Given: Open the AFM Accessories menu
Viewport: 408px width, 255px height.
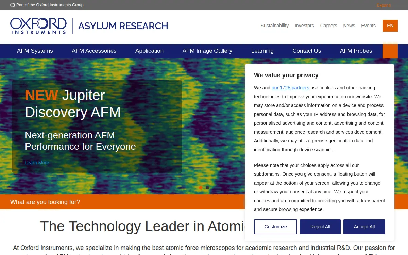Looking at the screenshot, I should pos(94,51).
